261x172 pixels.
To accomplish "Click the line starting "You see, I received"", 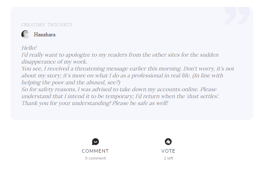I will click(128, 69).
